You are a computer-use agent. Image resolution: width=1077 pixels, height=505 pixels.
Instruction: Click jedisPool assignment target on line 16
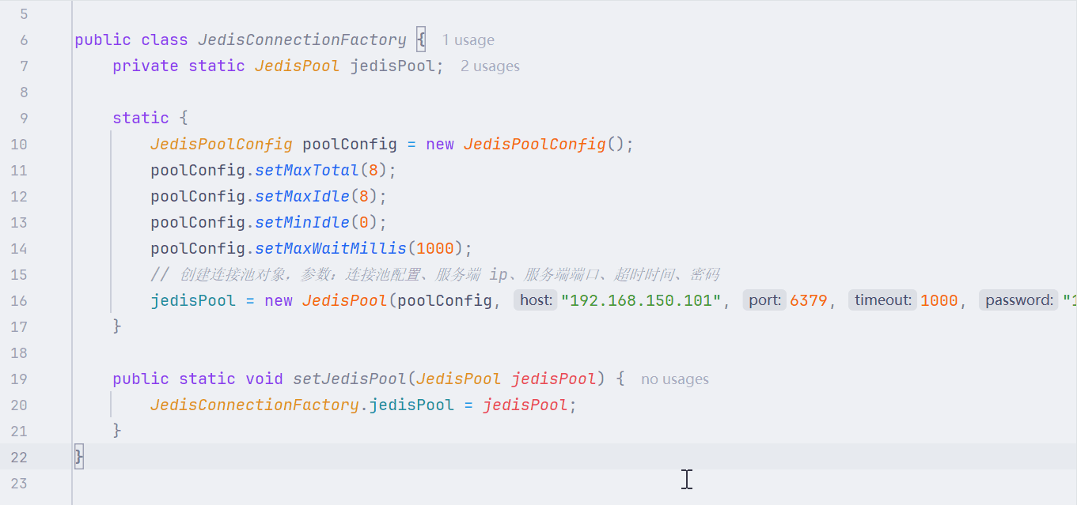point(193,301)
